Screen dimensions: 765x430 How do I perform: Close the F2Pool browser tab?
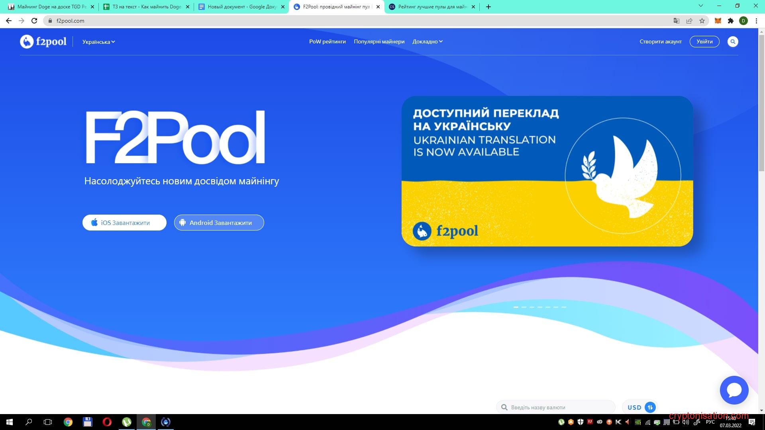click(x=378, y=7)
